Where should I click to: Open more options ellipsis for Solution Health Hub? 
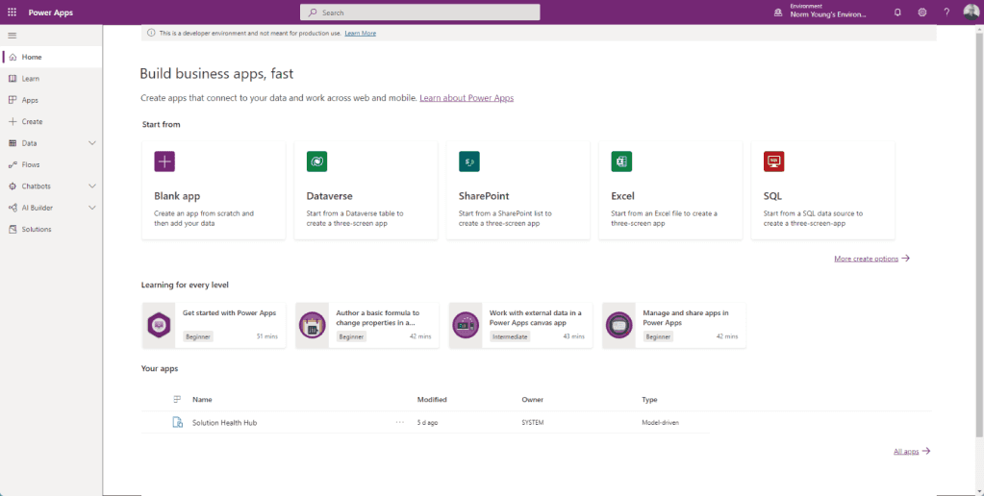[x=400, y=423]
